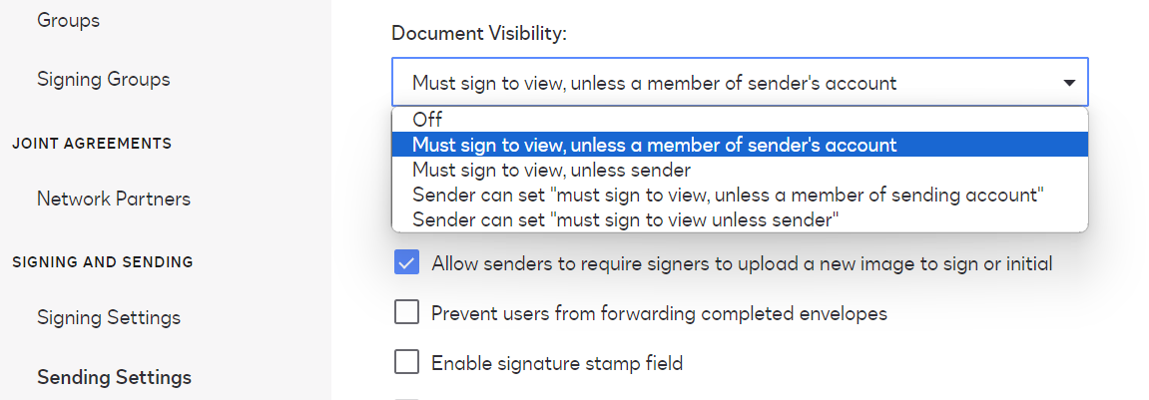This screenshot has width=1149, height=400.
Task: Select the "Off" visibility option
Action: pyautogui.click(x=427, y=120)
